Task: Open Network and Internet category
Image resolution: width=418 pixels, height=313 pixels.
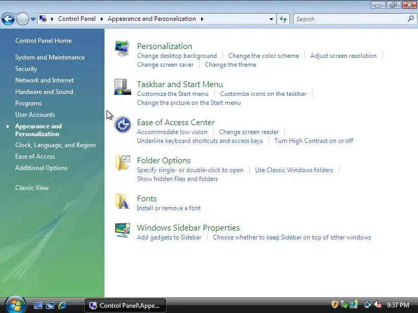Action: tap(44, 80)
